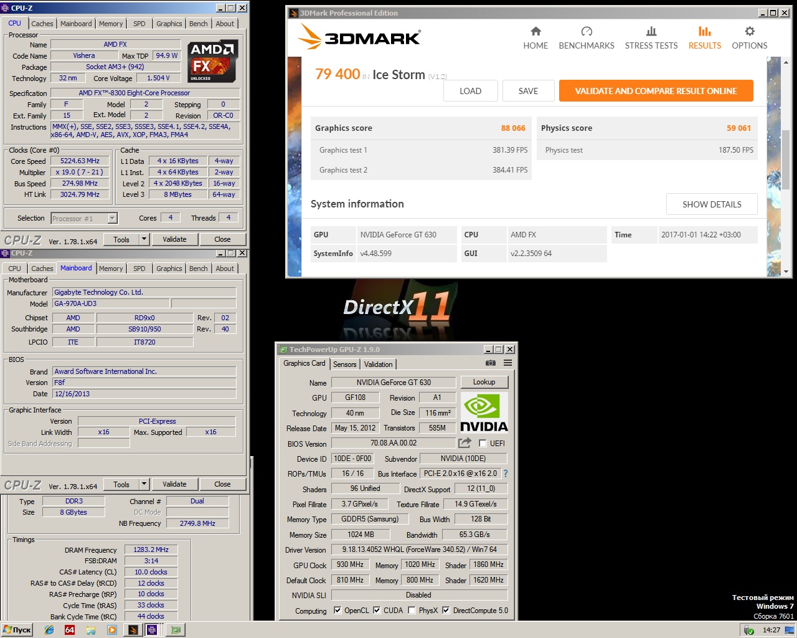Click the Physics score value 59 061
The height and width of the screenshot is (638, 797).
tap(739, 128)
